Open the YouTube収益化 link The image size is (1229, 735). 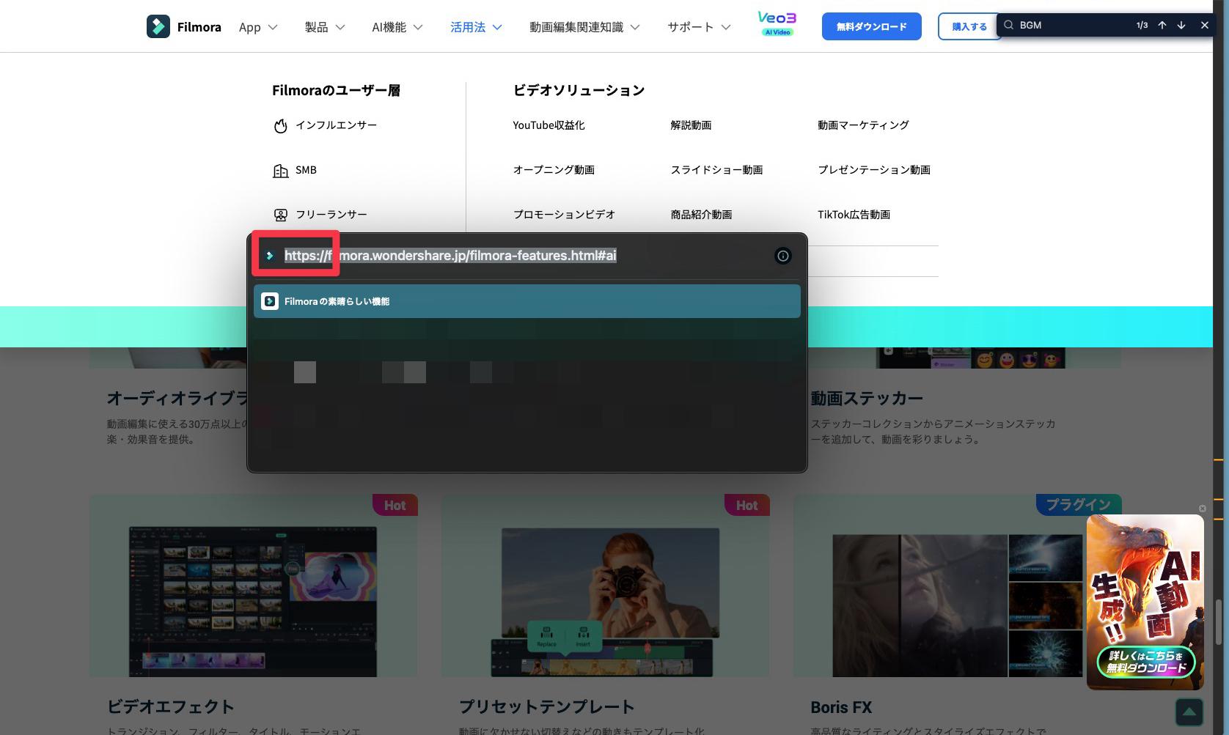point(549,125)
